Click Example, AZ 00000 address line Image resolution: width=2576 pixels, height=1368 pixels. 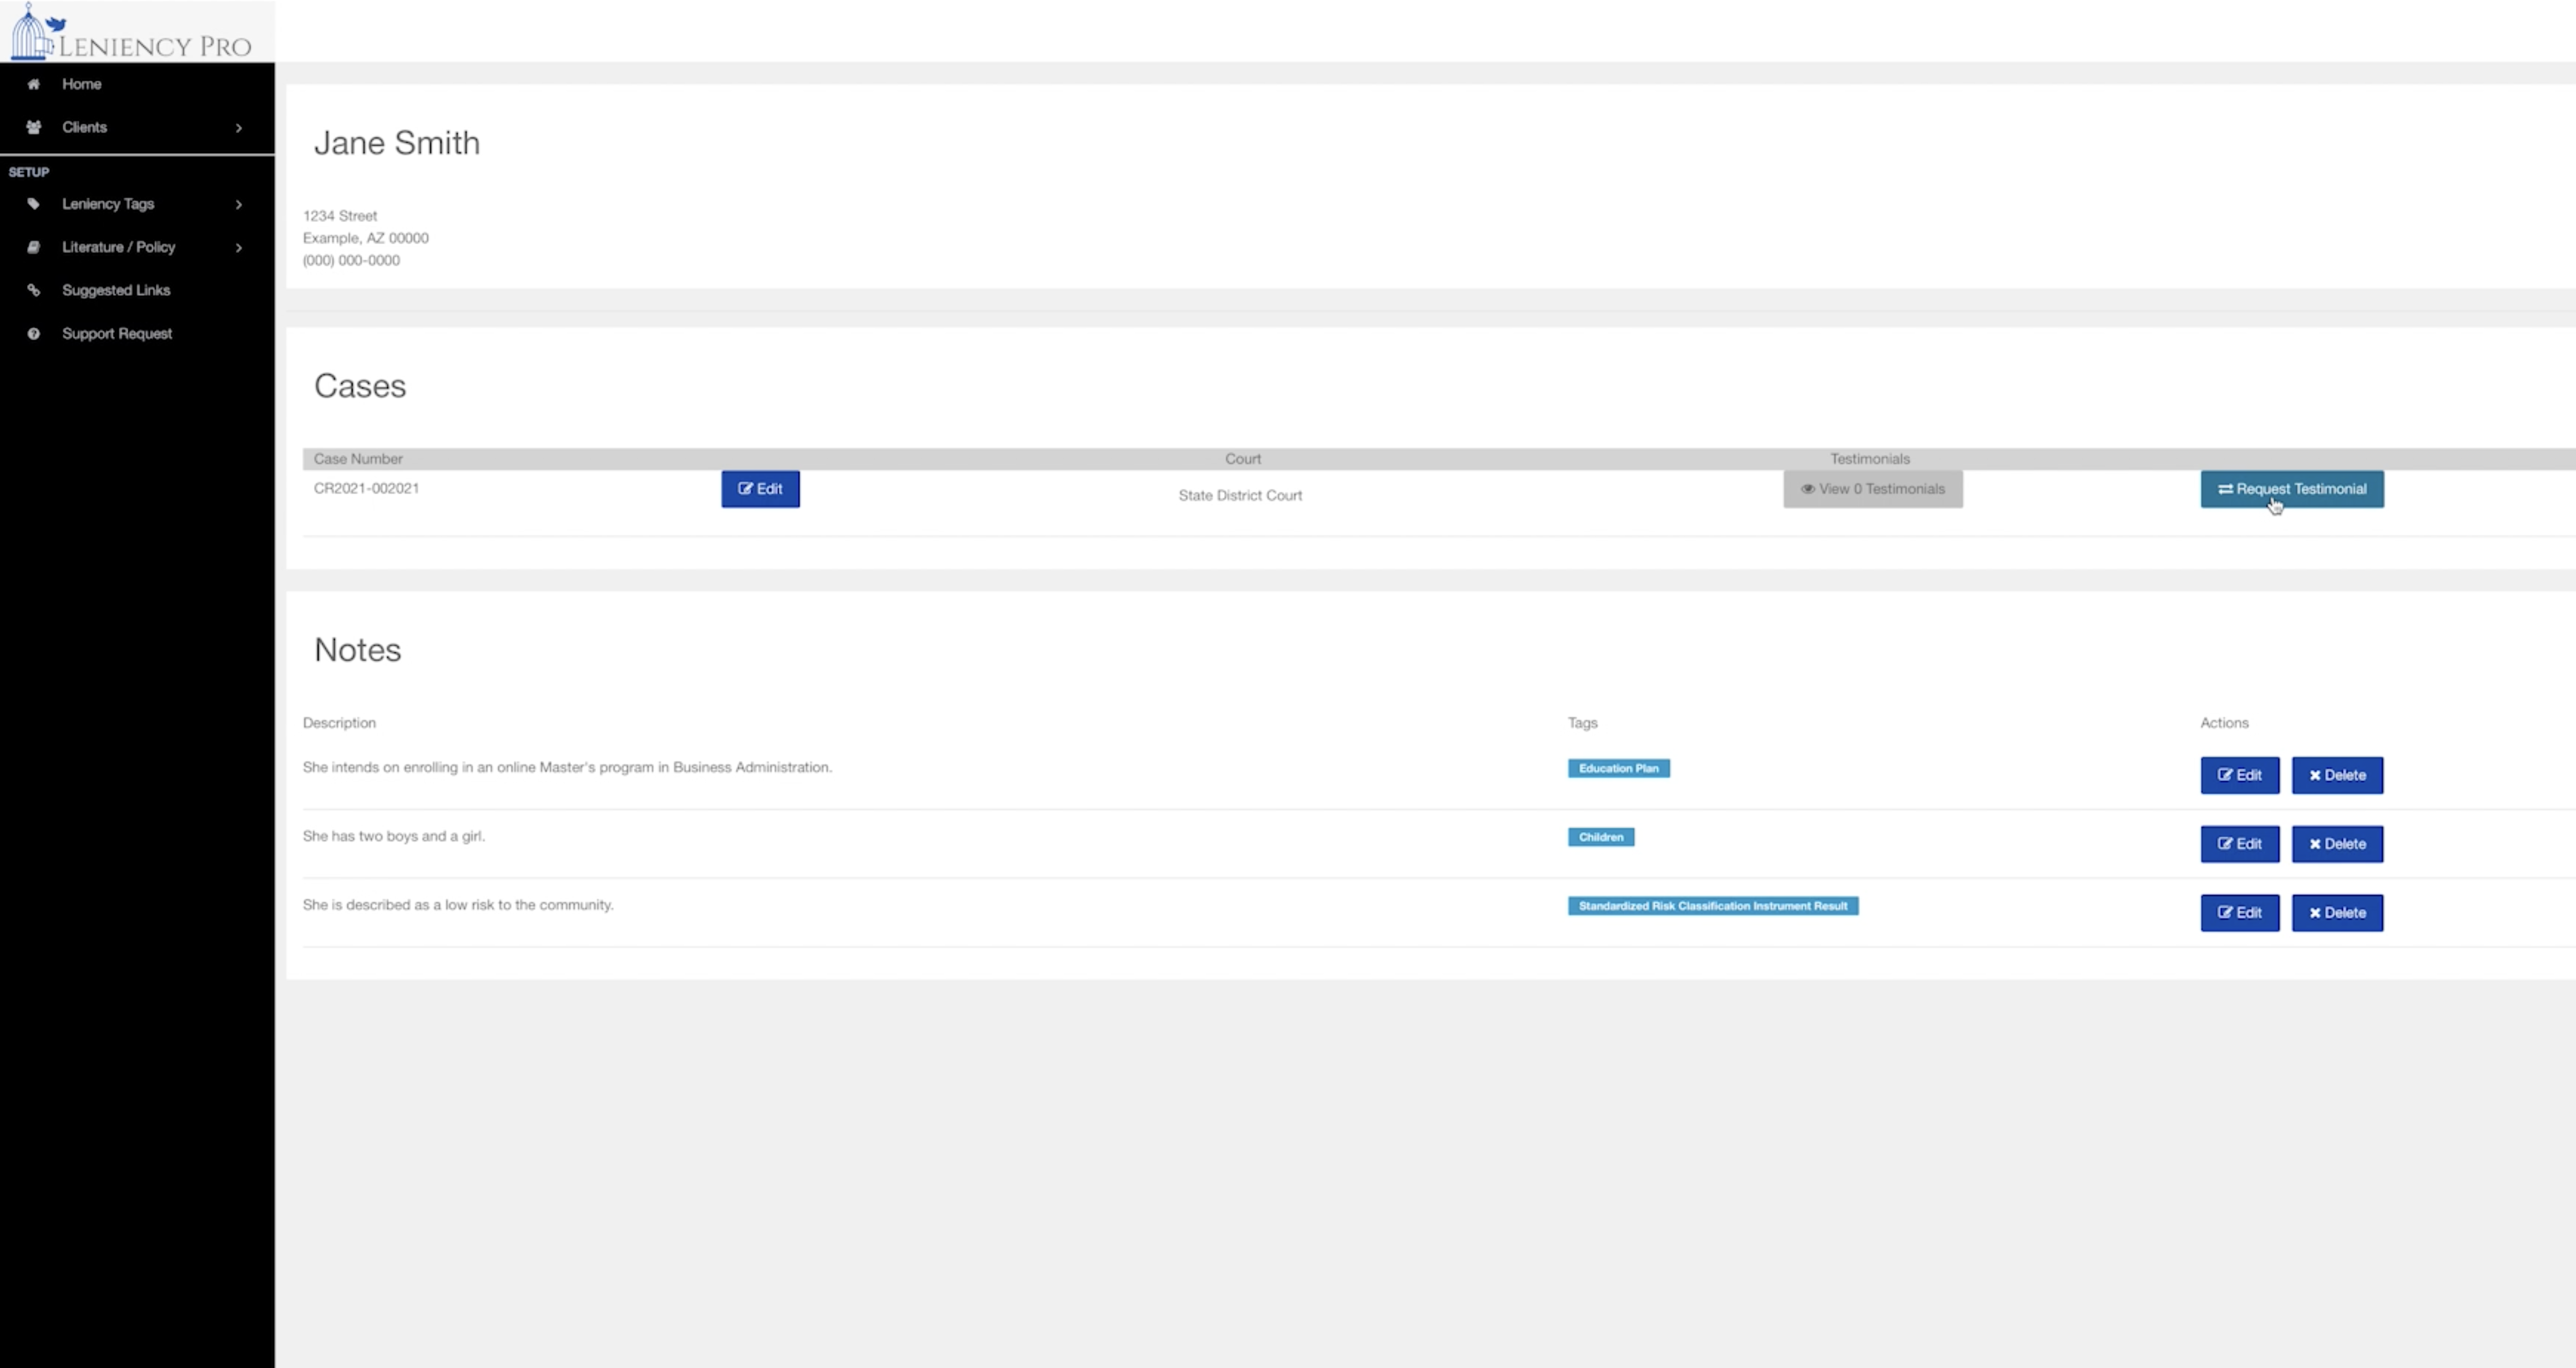click(366, 238)
